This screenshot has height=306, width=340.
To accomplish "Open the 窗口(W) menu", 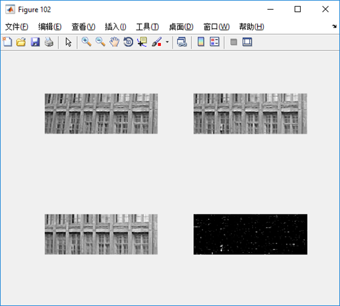I will 217,26.
